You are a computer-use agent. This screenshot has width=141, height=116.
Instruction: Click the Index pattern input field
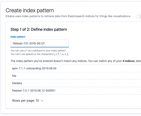click(39, 43)
